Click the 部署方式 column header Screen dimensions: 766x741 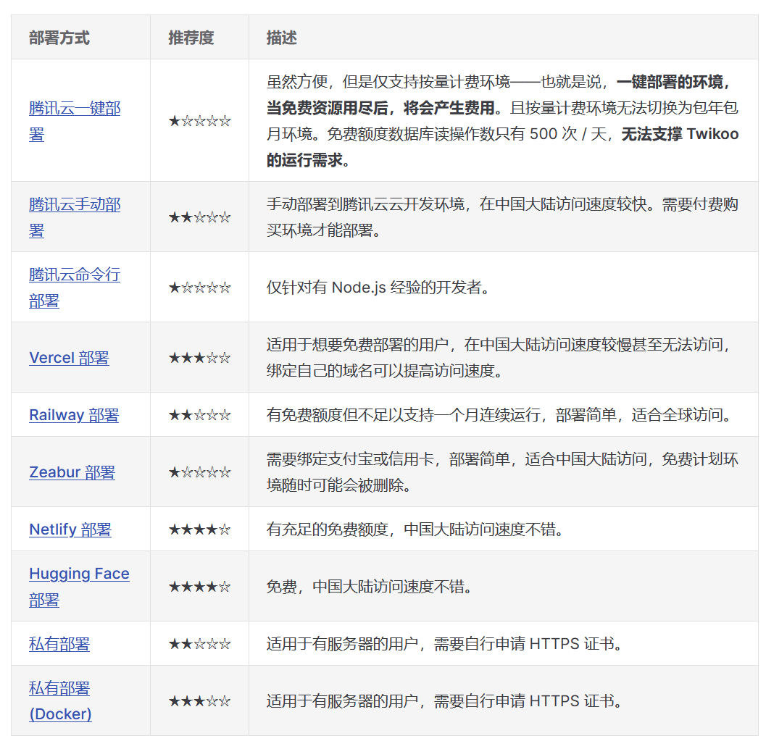click(x=59, y=38)
